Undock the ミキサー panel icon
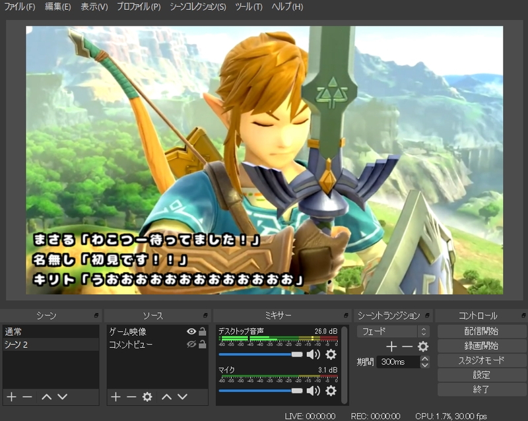Viewport: 528px width, 421px height. [346, 315]
